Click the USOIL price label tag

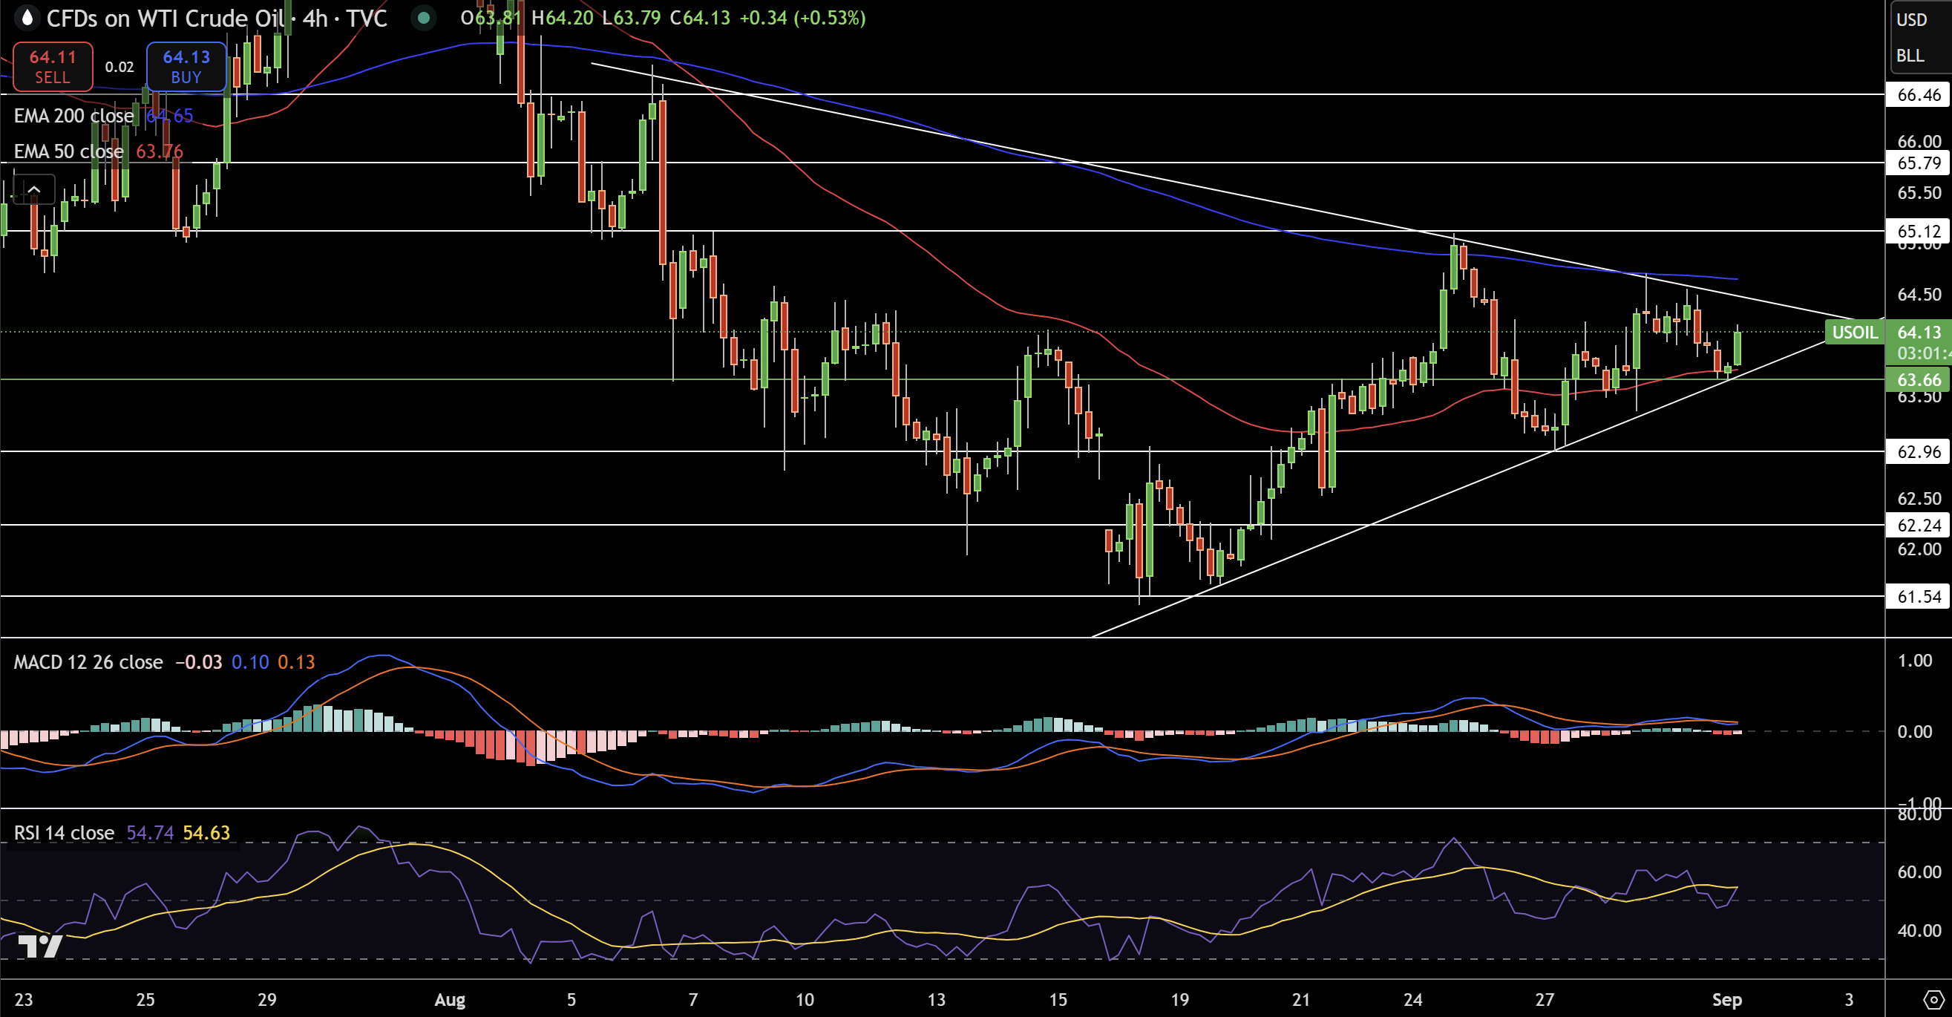(x=1854, y=332)
